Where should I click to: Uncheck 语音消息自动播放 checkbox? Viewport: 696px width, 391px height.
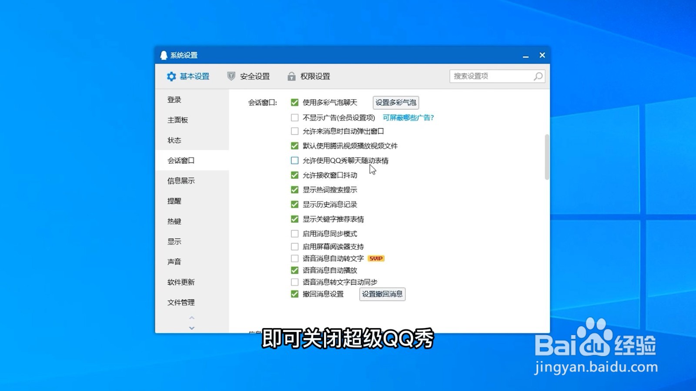[x=294, y=270]
